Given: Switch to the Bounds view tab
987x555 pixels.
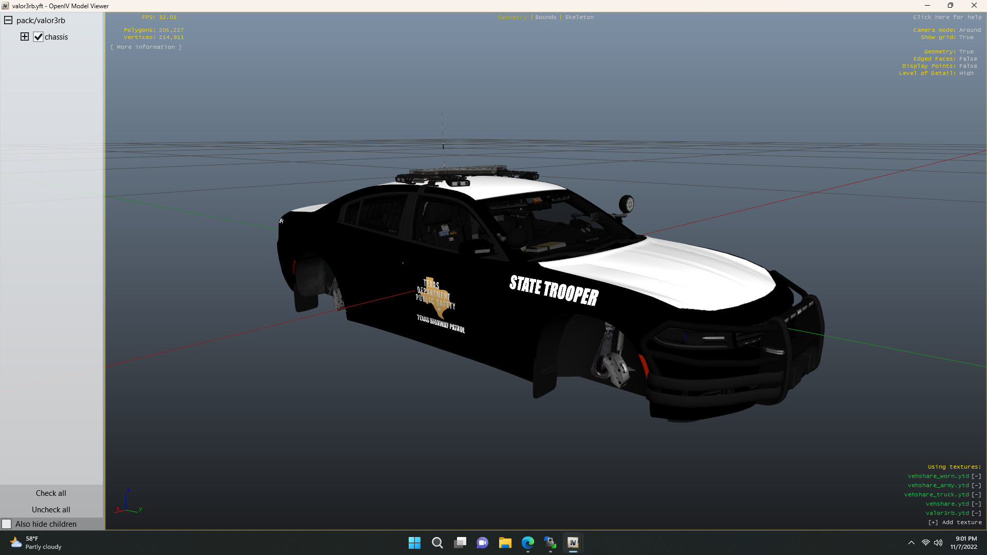Looking at the screenshot, I should tap(545, 17).
